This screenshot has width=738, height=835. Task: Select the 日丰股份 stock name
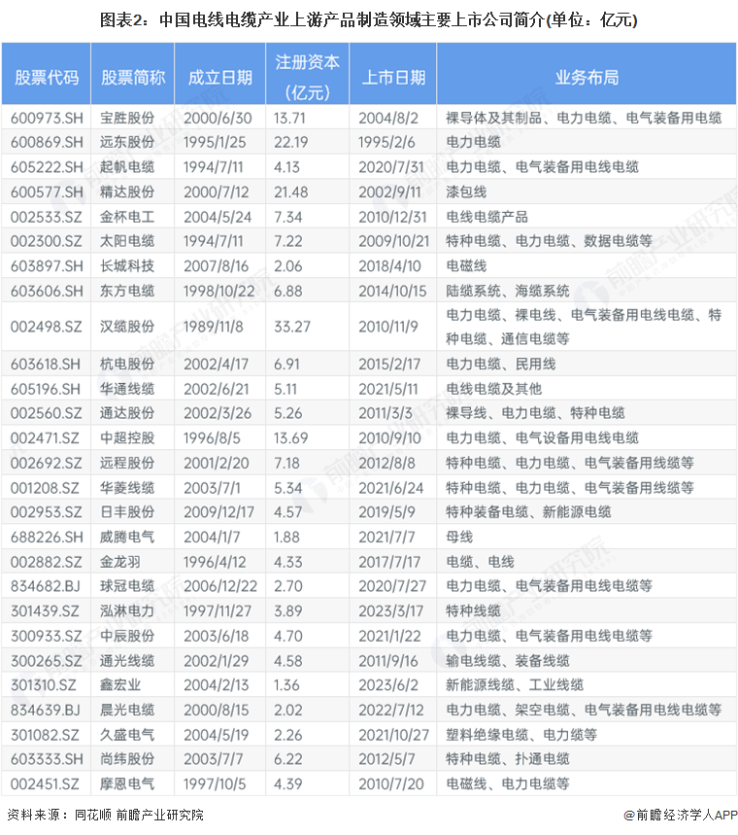127,512
